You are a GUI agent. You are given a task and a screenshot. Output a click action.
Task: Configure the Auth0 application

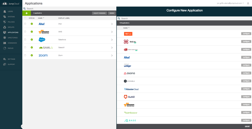click(246, 97)
